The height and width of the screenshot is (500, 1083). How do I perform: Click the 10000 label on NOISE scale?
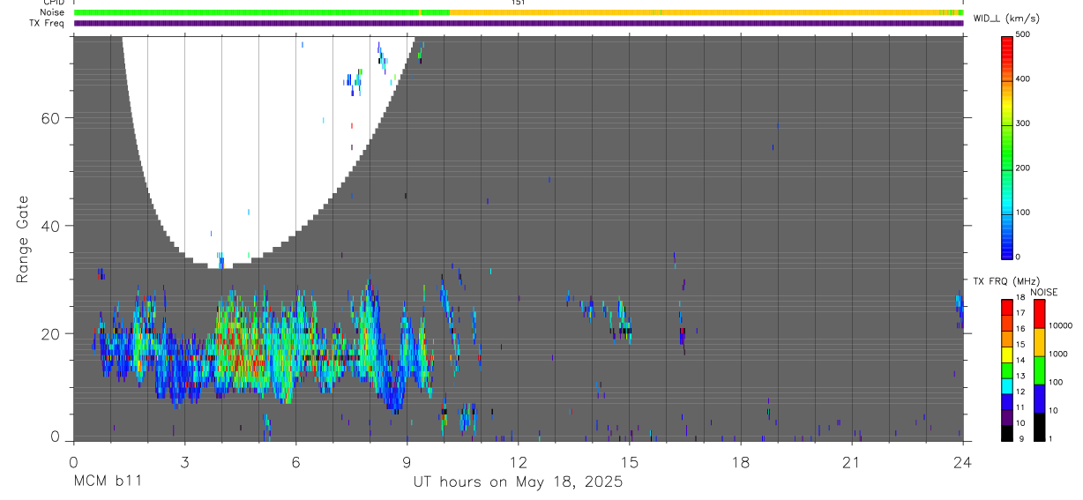click(x=1062, y=325)
